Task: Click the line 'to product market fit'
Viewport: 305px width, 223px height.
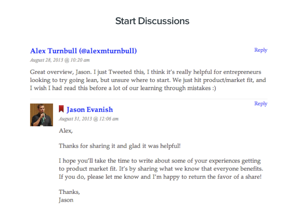Action: 161,169
